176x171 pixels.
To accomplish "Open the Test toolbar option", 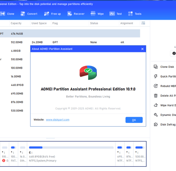I will tap(115, 14).
